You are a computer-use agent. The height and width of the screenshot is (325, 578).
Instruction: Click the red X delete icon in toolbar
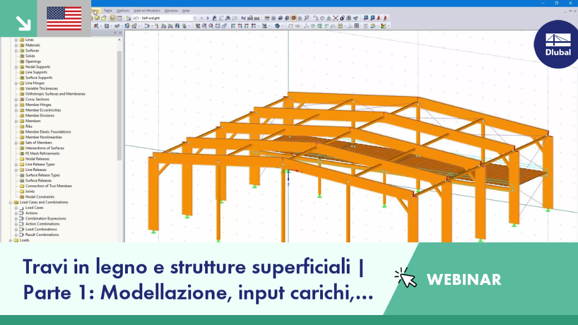tap(336, 18)
